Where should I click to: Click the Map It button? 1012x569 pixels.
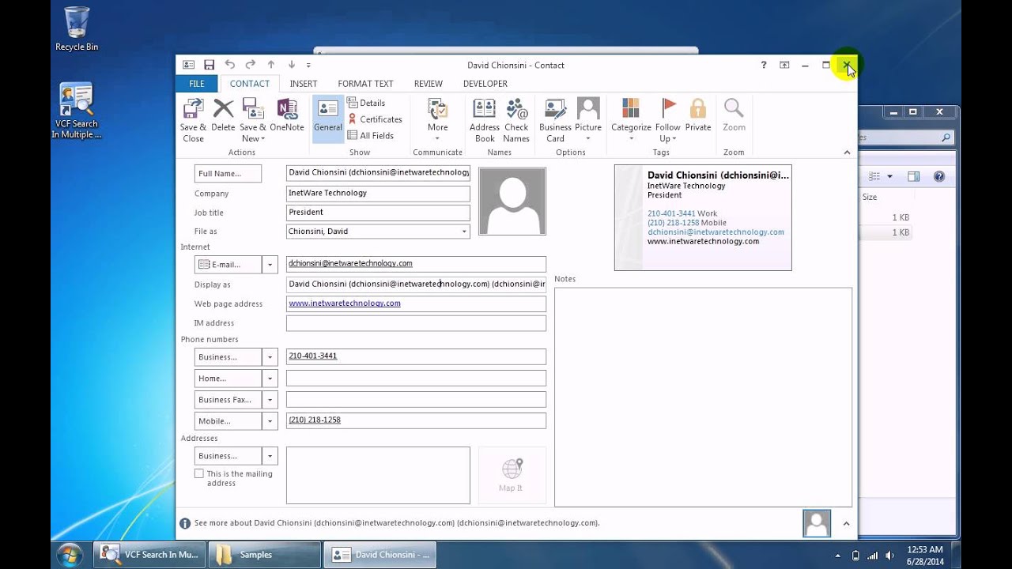pos(512,475)
